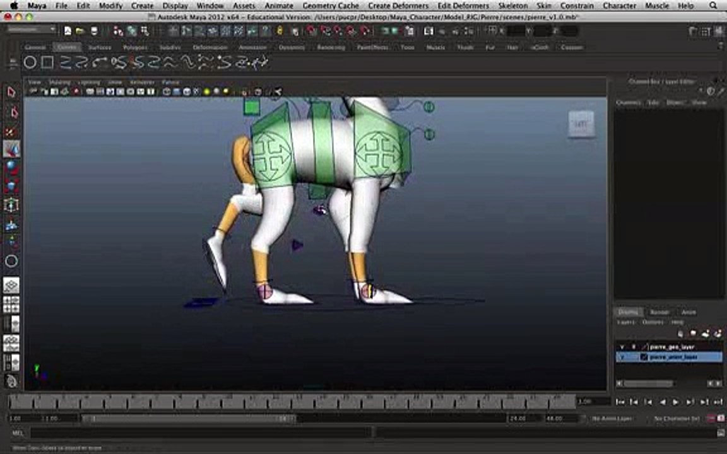
Task: Open viewport Shading menu
Action: [59, 82]
